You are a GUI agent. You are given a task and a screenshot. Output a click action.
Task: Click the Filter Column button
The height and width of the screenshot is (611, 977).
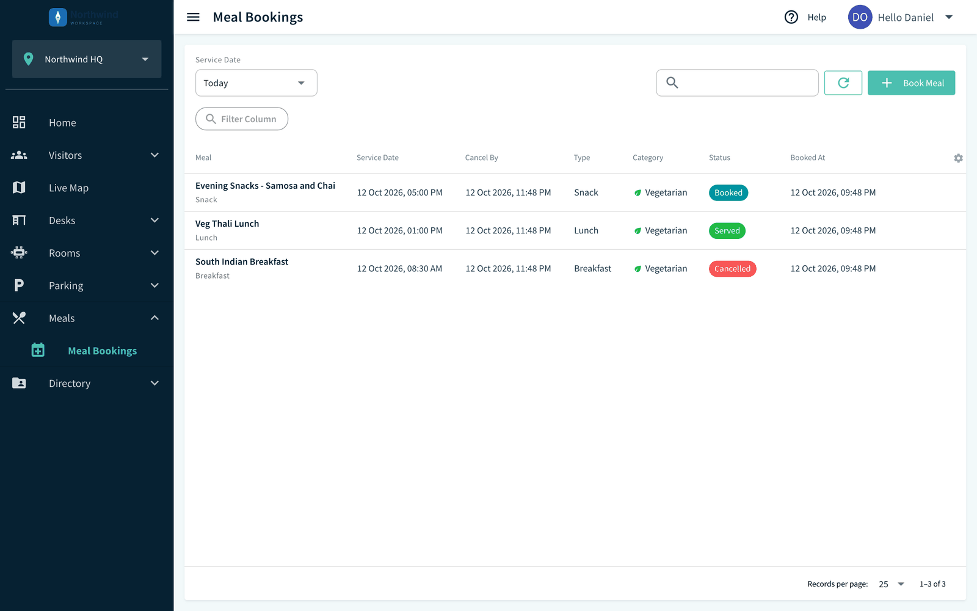pyautogui.click(x=242, y=119)
